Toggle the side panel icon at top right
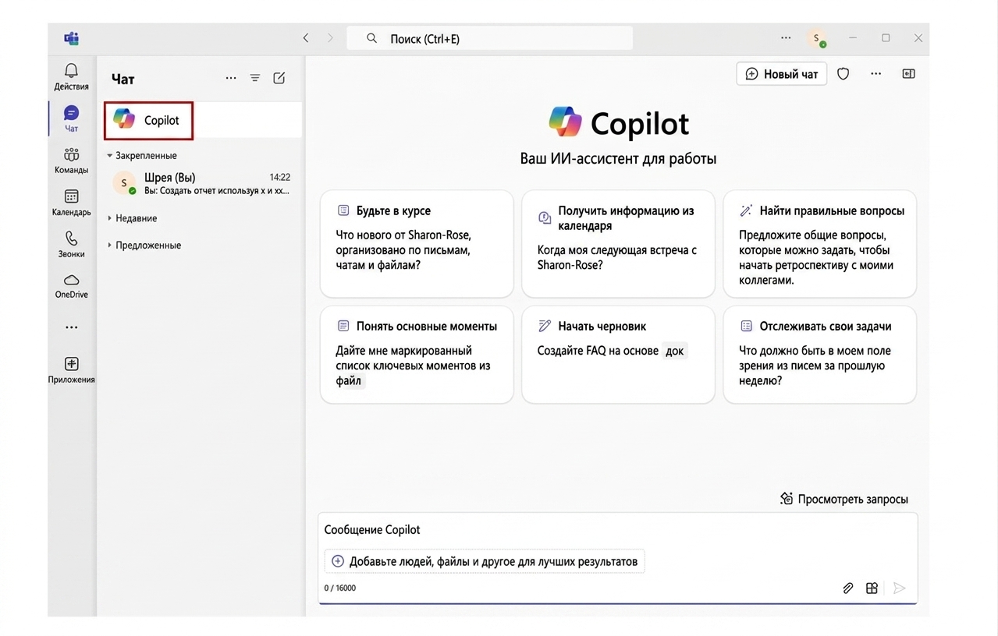The height and width of the screenshot is (636, 998). pyautogui.click(x=908, y=74)
